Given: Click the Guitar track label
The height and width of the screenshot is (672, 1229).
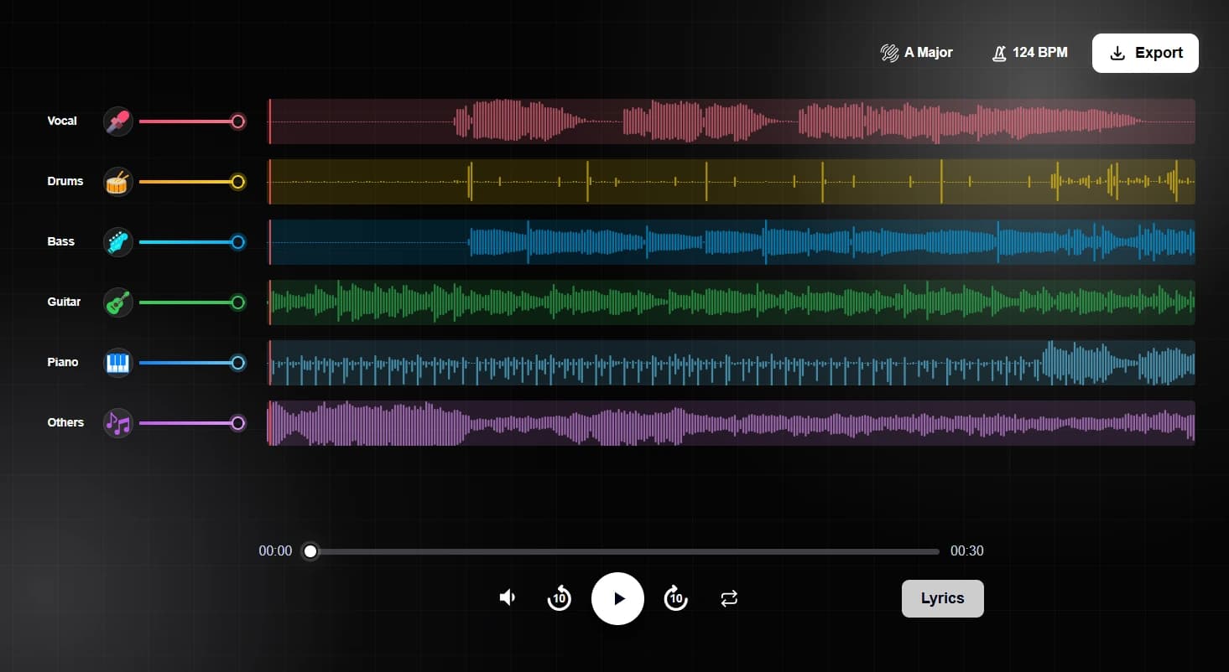Looking at the screenshot, I should 65,302.
